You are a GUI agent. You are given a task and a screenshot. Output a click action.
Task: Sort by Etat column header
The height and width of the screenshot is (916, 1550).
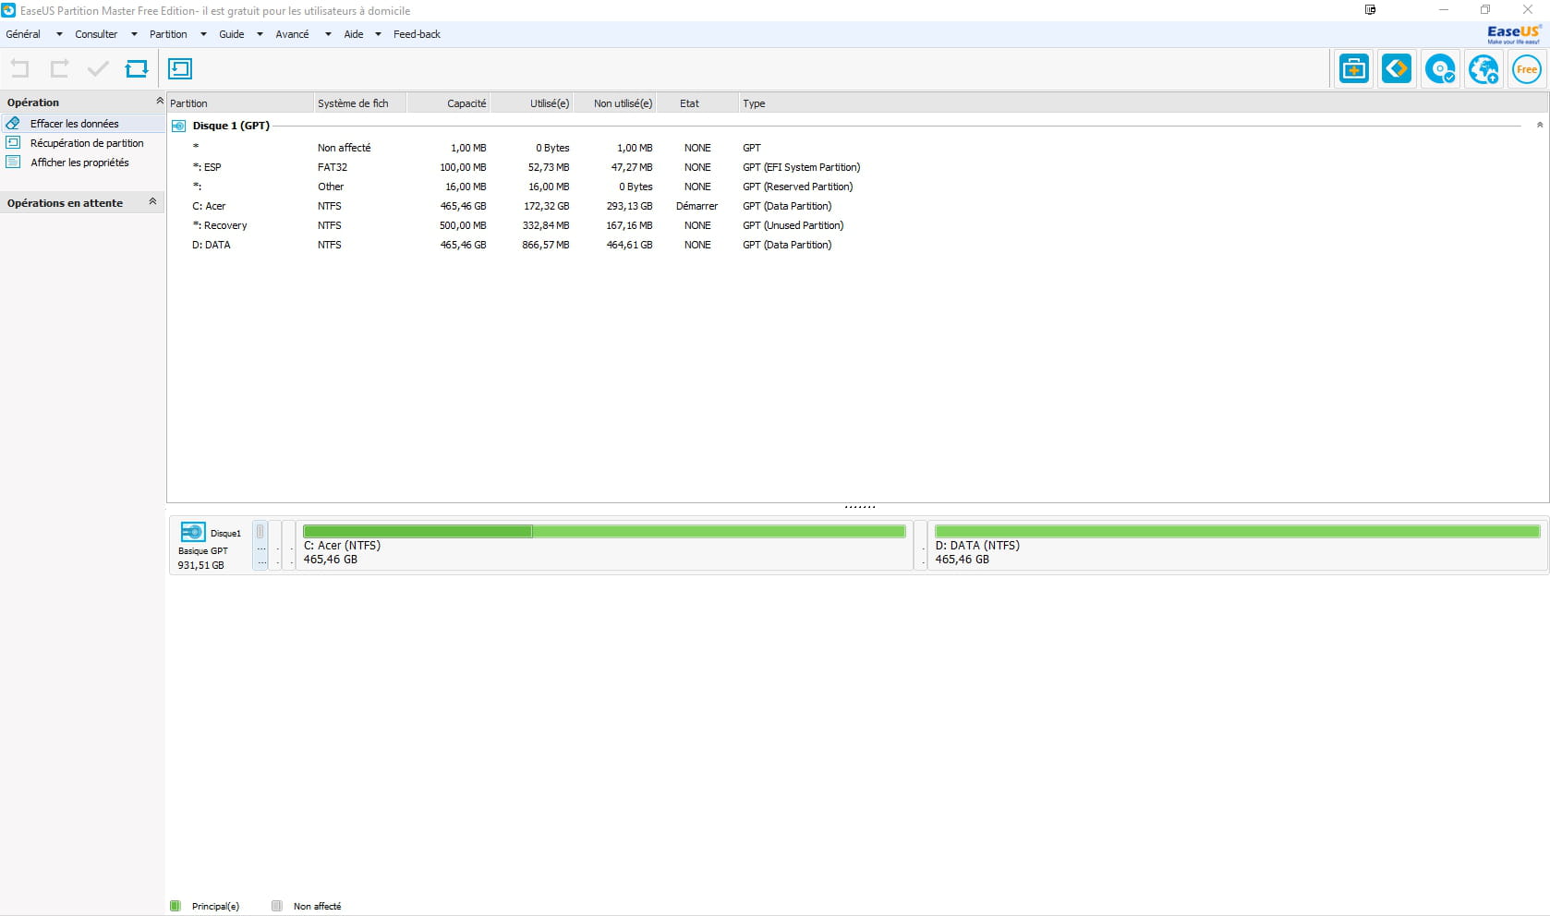click(x=697, y=103)
